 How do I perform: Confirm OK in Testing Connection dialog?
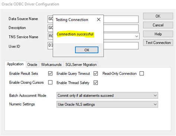pos(87,50)
